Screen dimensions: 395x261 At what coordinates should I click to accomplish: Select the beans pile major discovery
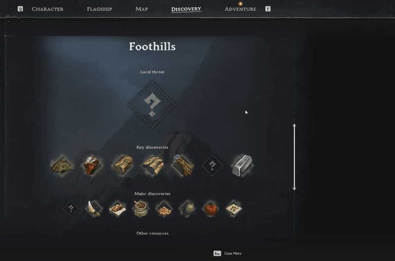pos(164,208)
